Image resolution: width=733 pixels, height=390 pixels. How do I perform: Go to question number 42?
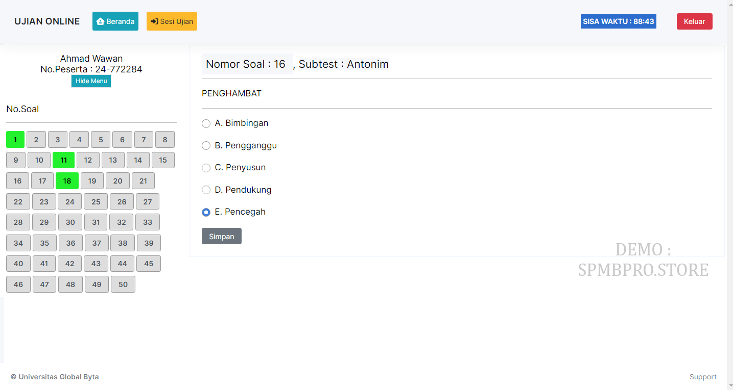point(70,264)
